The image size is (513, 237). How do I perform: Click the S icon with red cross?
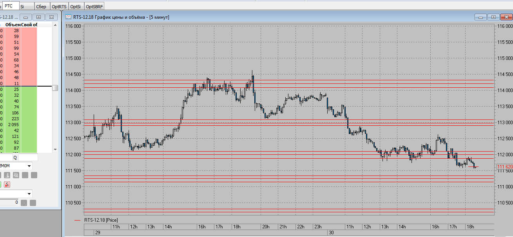tap(7, 185)
